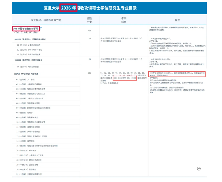This screenshot has width=222, height=182.
Task: Click the note 13方向为大数据研究院依托招生
Action: point(164,80)
